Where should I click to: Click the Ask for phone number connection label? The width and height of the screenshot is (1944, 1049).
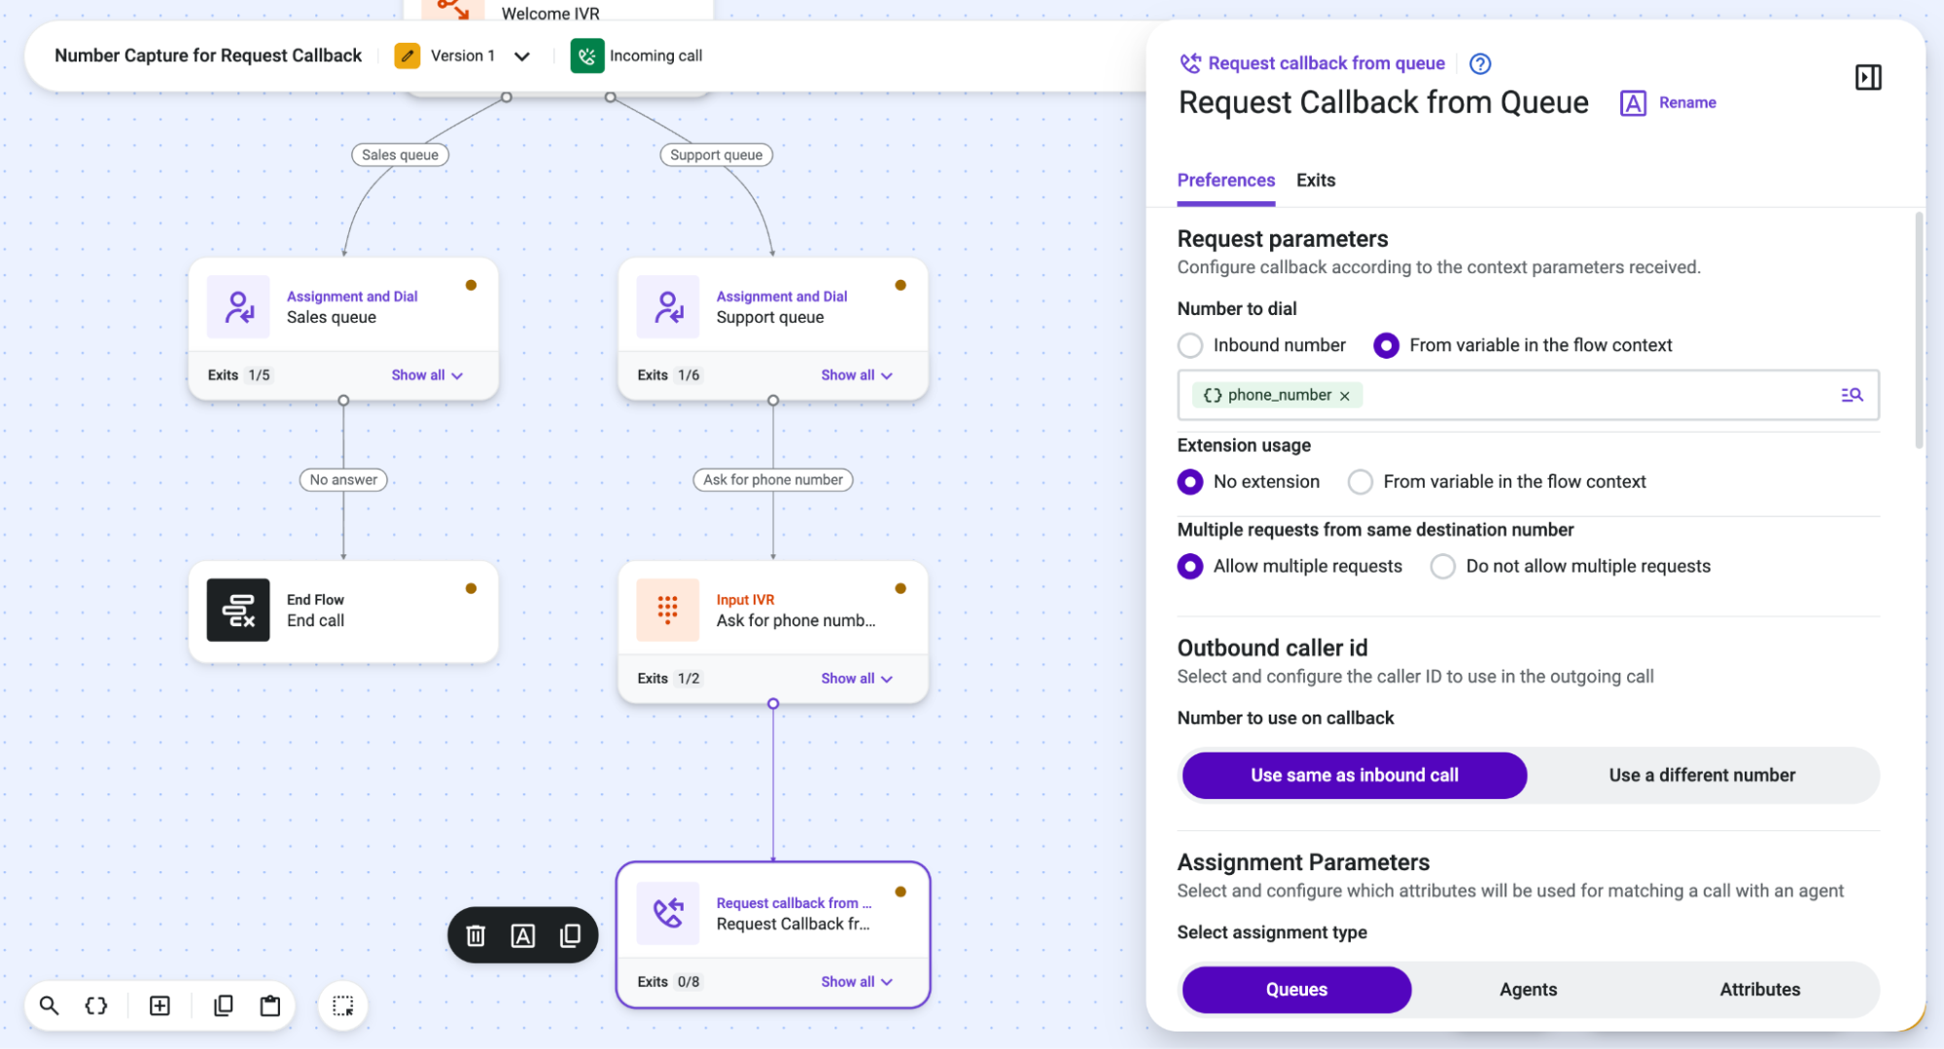point(772,479)
